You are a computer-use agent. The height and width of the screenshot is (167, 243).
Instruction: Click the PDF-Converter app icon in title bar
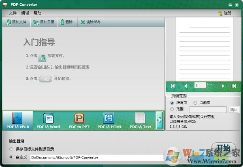(5, 4)
